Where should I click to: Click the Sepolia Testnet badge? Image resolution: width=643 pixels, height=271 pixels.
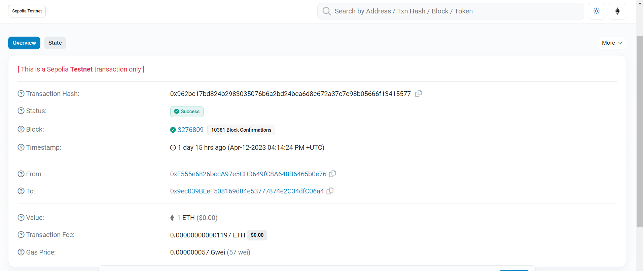coord(27,11)
